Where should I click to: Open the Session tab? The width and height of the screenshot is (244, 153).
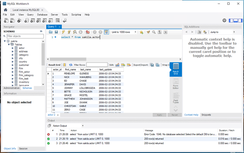coord(23,149)
